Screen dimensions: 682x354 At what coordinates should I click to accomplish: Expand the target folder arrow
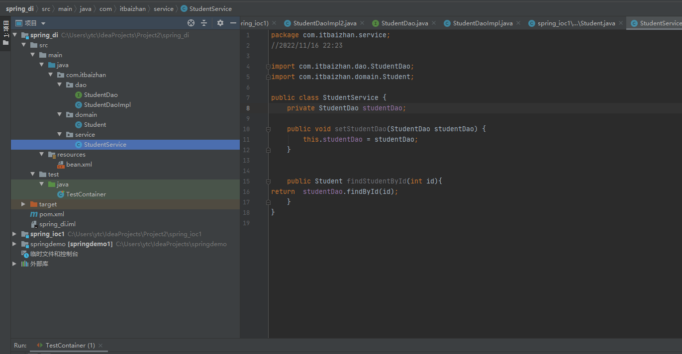click(x=24, y=204)
